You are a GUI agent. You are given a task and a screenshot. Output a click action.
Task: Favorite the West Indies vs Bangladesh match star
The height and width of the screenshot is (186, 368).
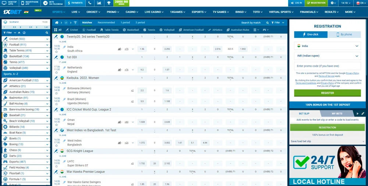pyautogui.click(x=56, y=146)
